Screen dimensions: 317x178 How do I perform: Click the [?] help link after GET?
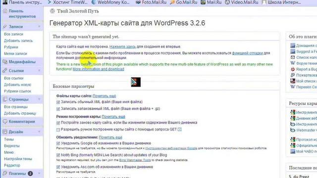179,129
